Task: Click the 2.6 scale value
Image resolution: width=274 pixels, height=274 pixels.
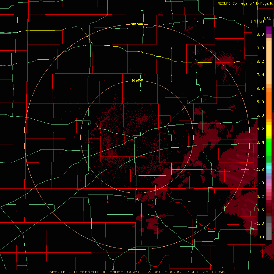Action: (x=260, y=156)
